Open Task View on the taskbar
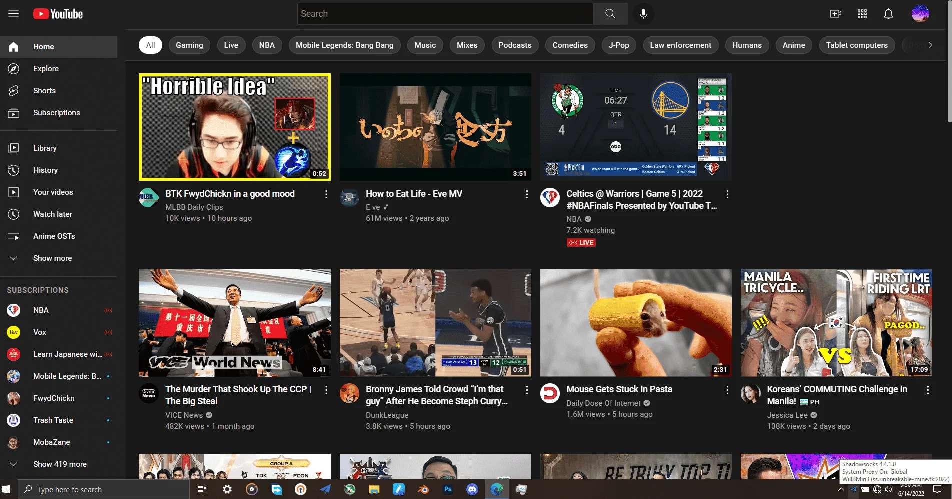The height and width of the screenshot is (499, 952). [202, 489]
